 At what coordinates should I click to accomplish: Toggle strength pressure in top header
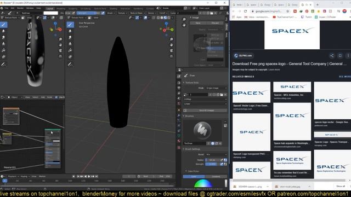103,13
